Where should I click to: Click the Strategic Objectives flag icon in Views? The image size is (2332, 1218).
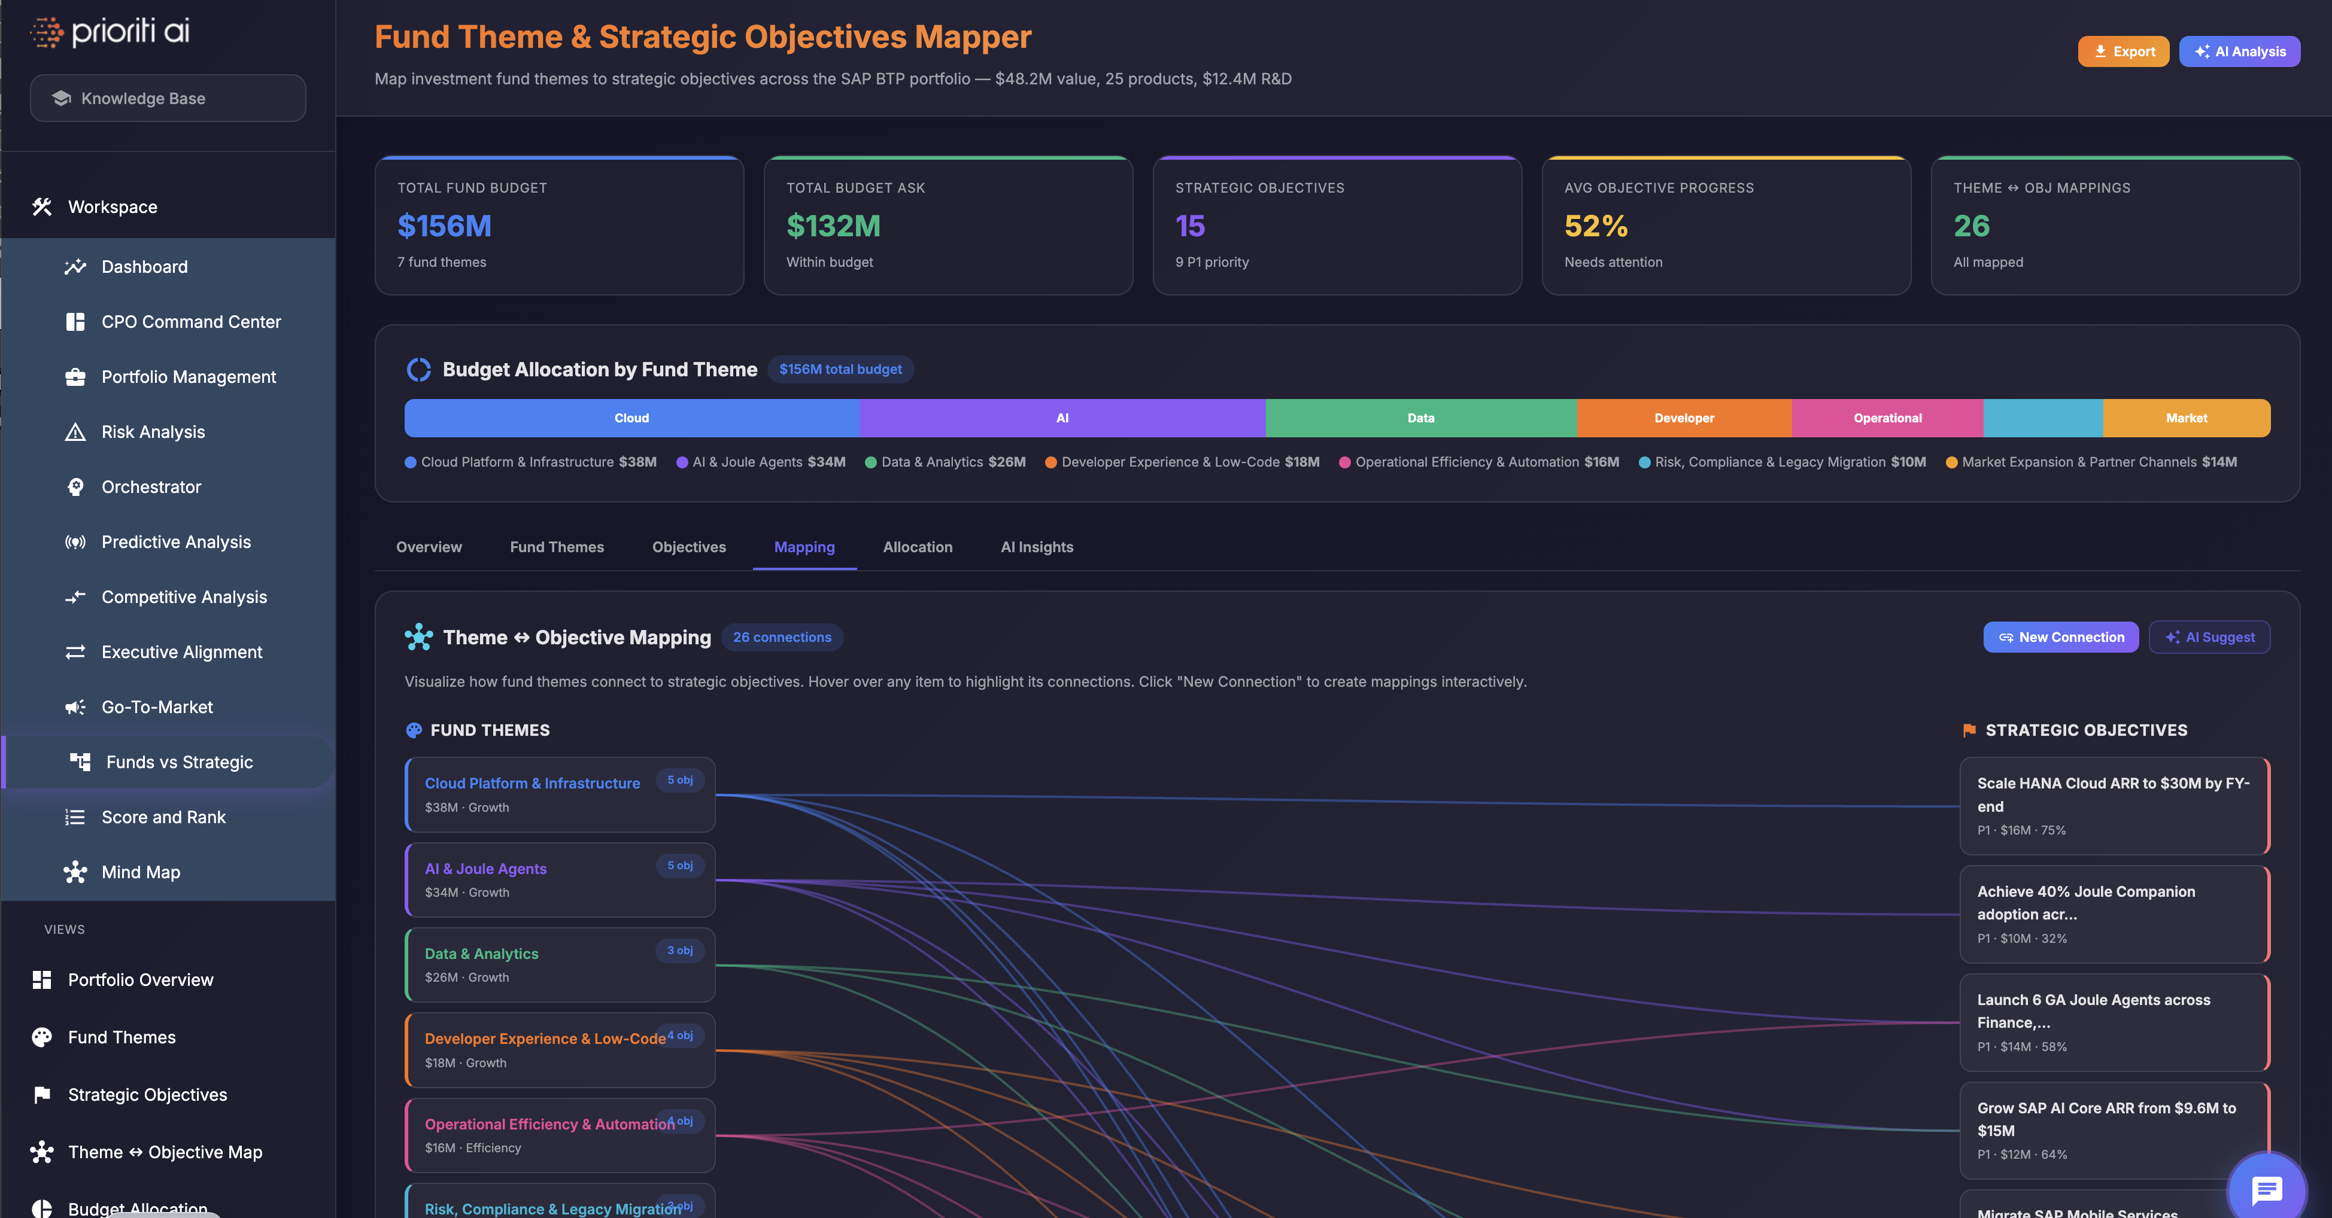(x=42, y=1095)
